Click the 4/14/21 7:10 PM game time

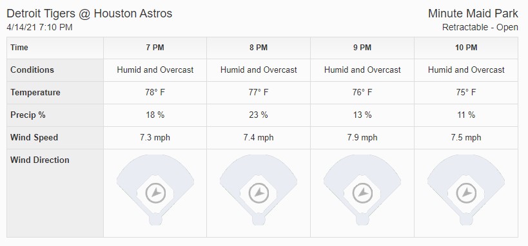pos(39,27)
